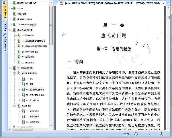Screen dimensions: 172x138
Task: Click the bookmark icon for 第二章 自欺
Action: [19, 106]
